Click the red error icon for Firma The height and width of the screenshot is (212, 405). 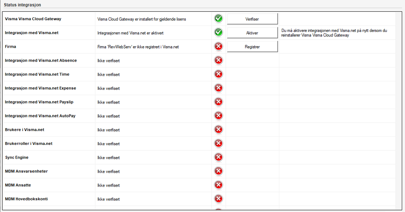click(219, 47)
